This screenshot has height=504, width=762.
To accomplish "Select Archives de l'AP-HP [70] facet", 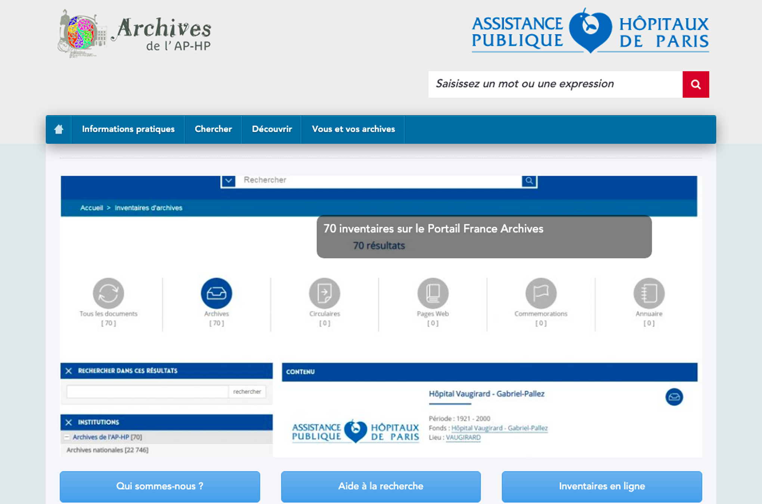I will pos(107,437).
